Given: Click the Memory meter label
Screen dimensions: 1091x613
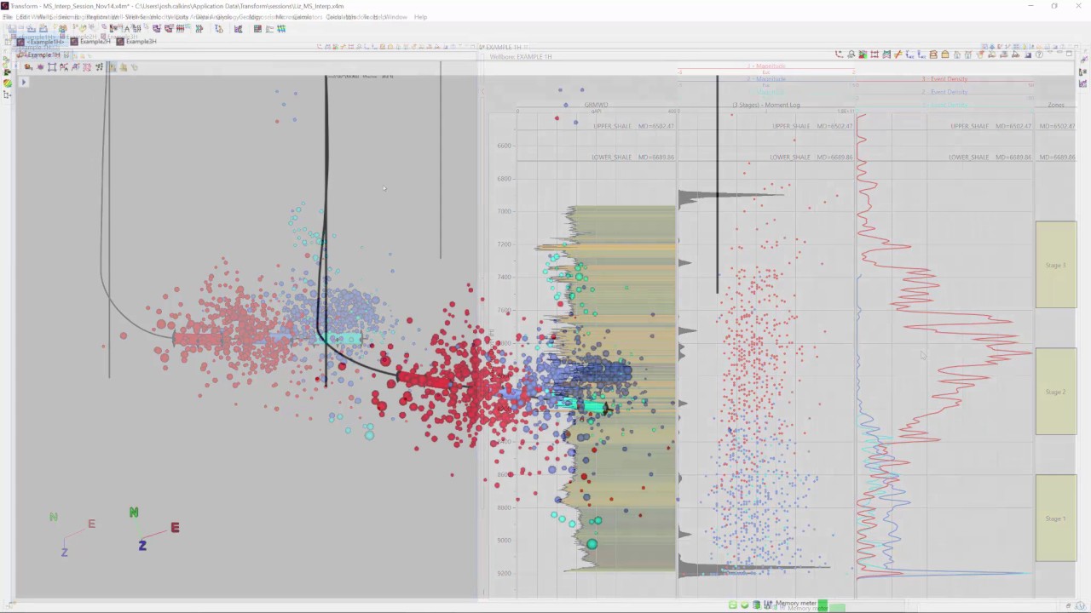Looking at the screenshot, I should point(796,603).
